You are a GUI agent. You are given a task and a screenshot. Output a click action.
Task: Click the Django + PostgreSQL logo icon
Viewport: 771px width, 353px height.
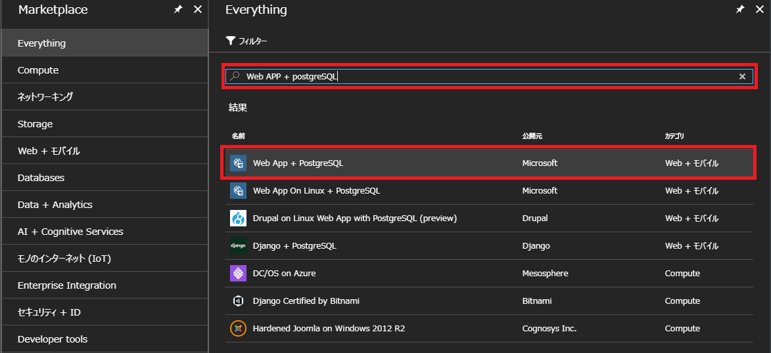pos(238,245)
